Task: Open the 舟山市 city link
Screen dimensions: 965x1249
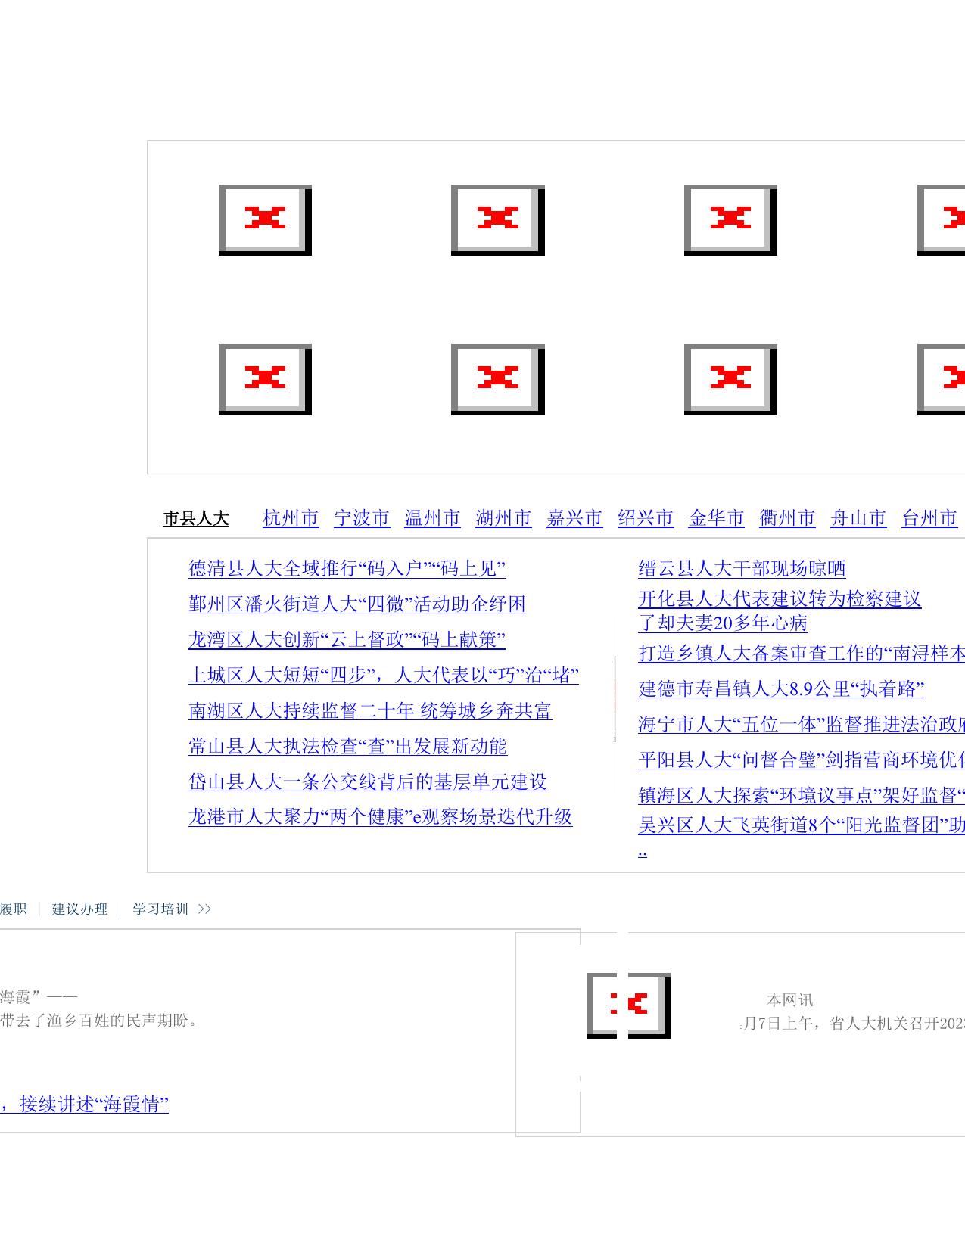Action: (858, 518)
